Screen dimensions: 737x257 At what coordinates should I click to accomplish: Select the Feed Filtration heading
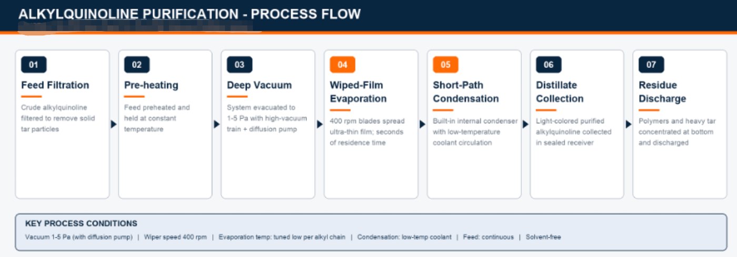[55, 85]
